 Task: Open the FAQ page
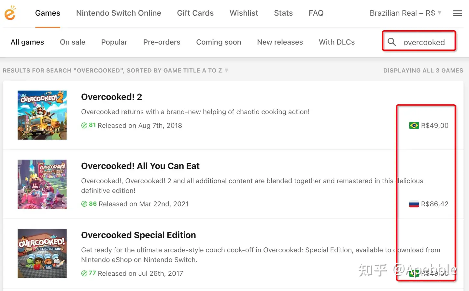[316, 13]
